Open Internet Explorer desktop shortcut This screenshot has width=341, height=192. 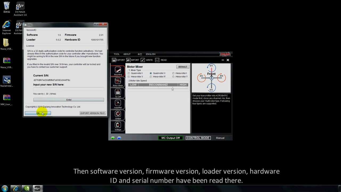(7, 28)
